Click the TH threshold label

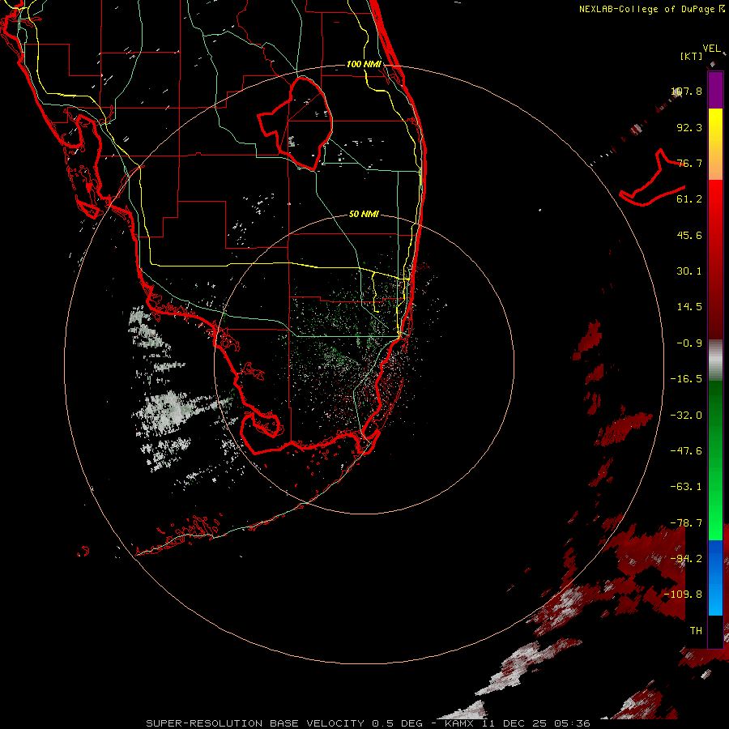696,631
